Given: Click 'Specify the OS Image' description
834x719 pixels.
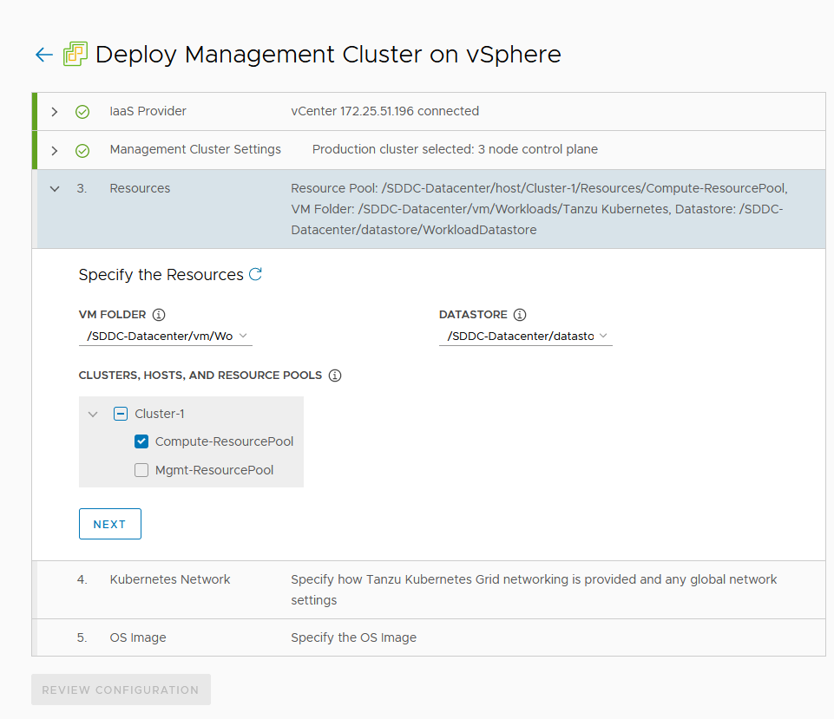Looking at the screenshot, I should 354,637.
